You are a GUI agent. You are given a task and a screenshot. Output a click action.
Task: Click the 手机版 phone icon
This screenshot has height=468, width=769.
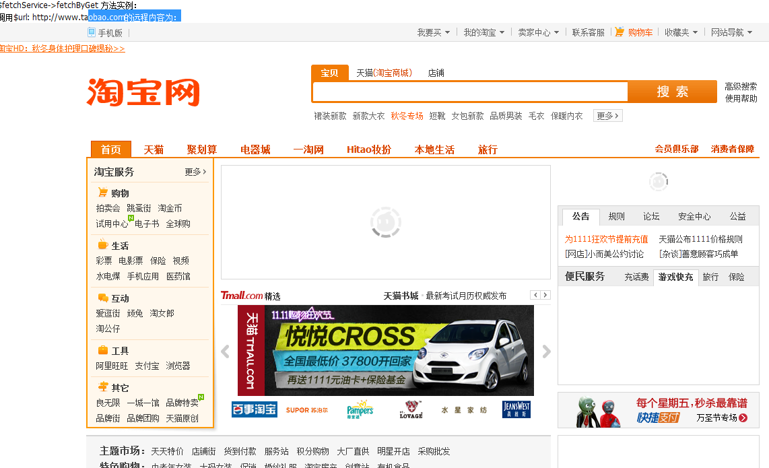(91, 33)
